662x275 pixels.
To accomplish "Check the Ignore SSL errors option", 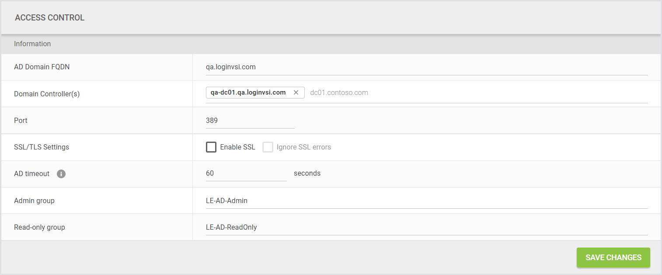I will click(x=268, y=147).
